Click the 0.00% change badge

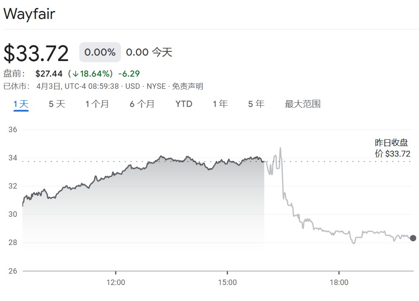point(100,52)
